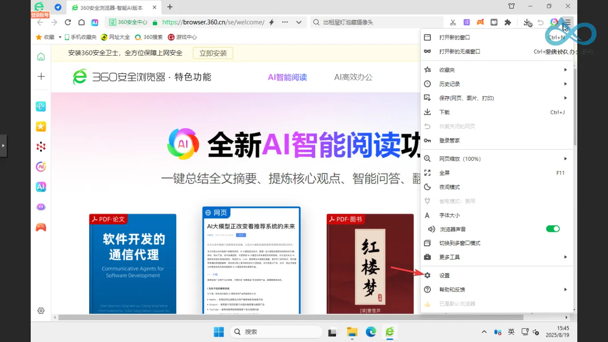Open Microsoft Edge from the taskbar

pos(371,332)
